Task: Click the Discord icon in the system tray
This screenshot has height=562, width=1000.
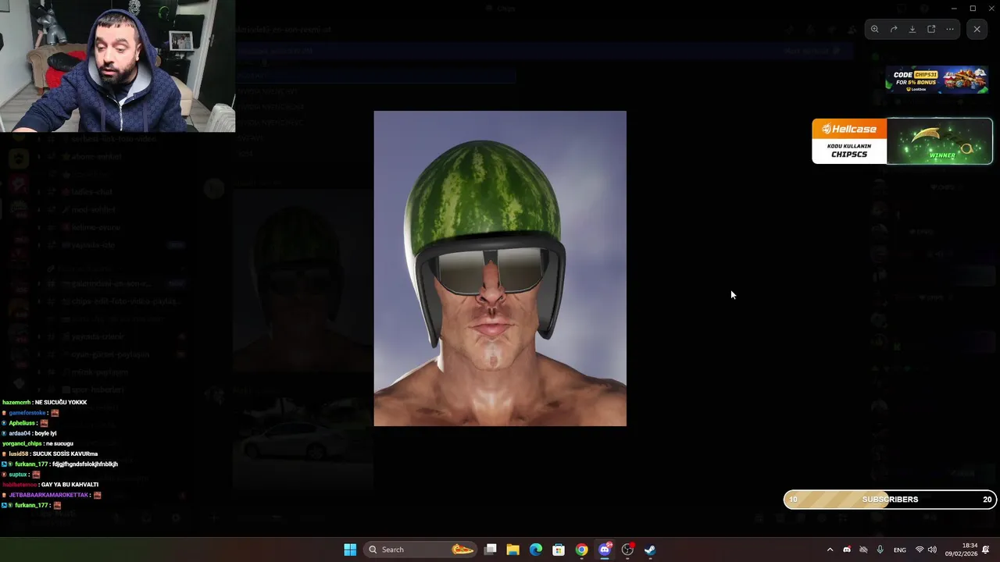Action: [847, 550]
